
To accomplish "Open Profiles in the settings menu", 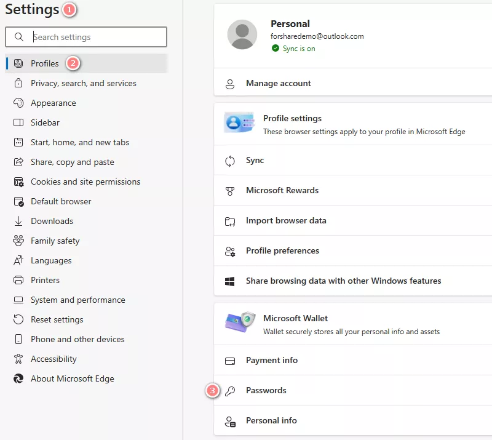I will (x=86, y=63).
